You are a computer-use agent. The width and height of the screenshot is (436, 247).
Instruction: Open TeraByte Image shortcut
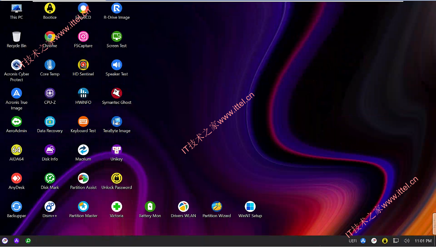point(117,125)
